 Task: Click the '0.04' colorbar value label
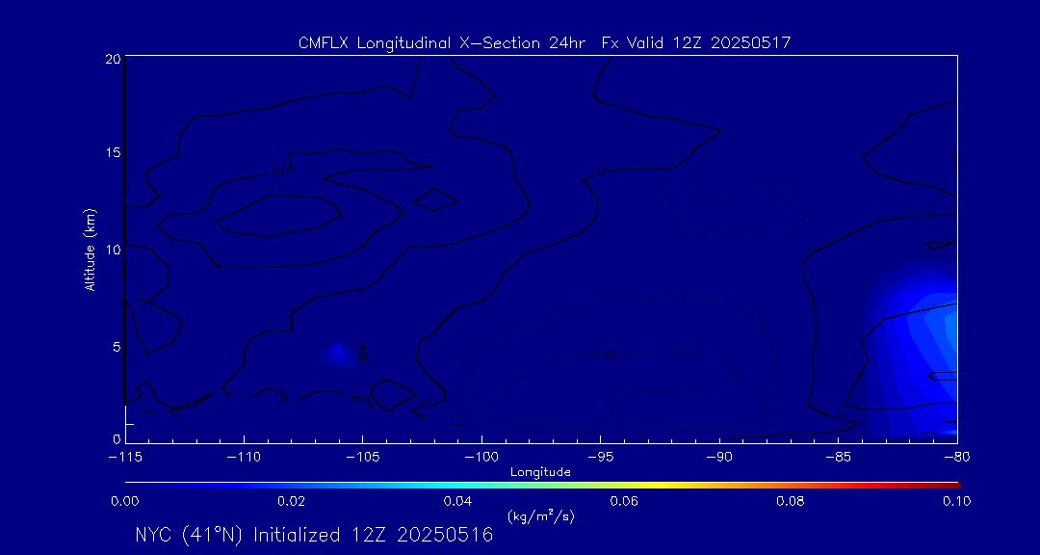coord(458,501)
